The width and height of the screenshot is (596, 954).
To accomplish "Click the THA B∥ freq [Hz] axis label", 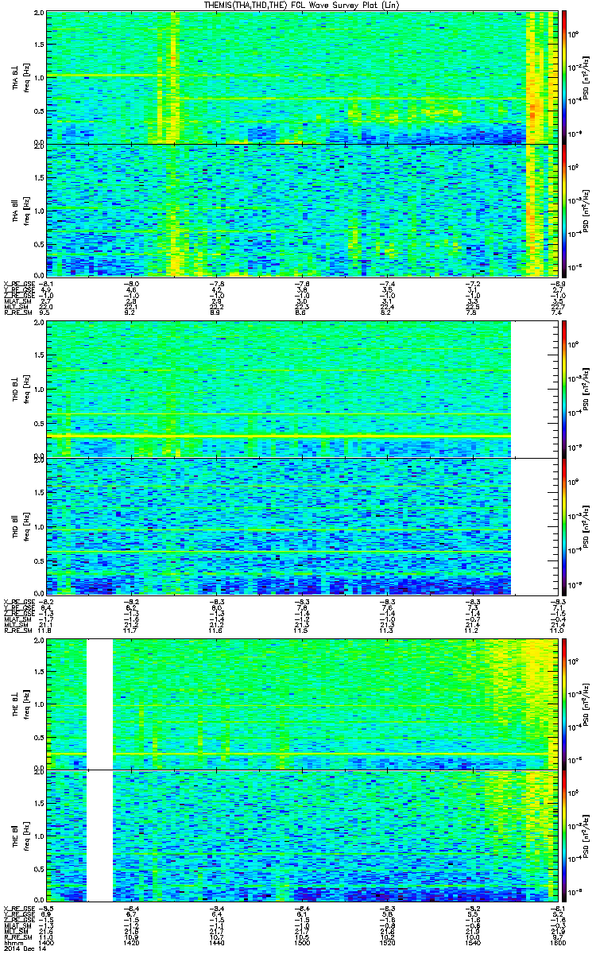I will coord(19,210).
